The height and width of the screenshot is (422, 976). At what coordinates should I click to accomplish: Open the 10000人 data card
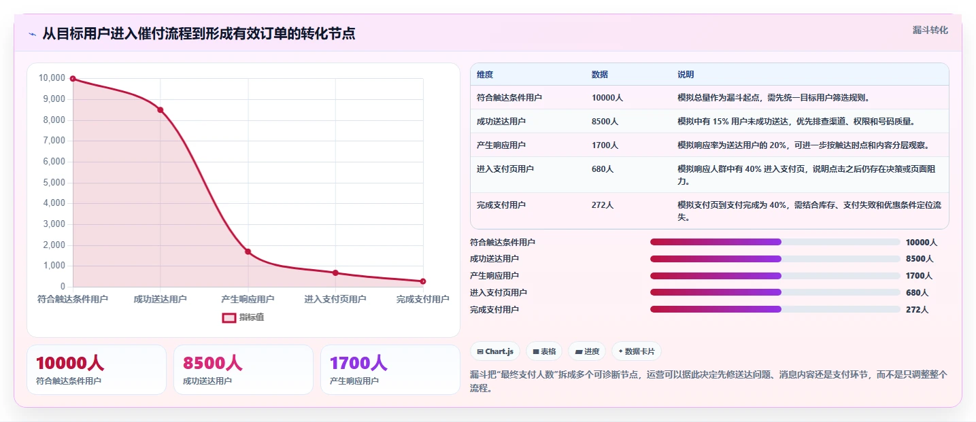coord(97,370)
